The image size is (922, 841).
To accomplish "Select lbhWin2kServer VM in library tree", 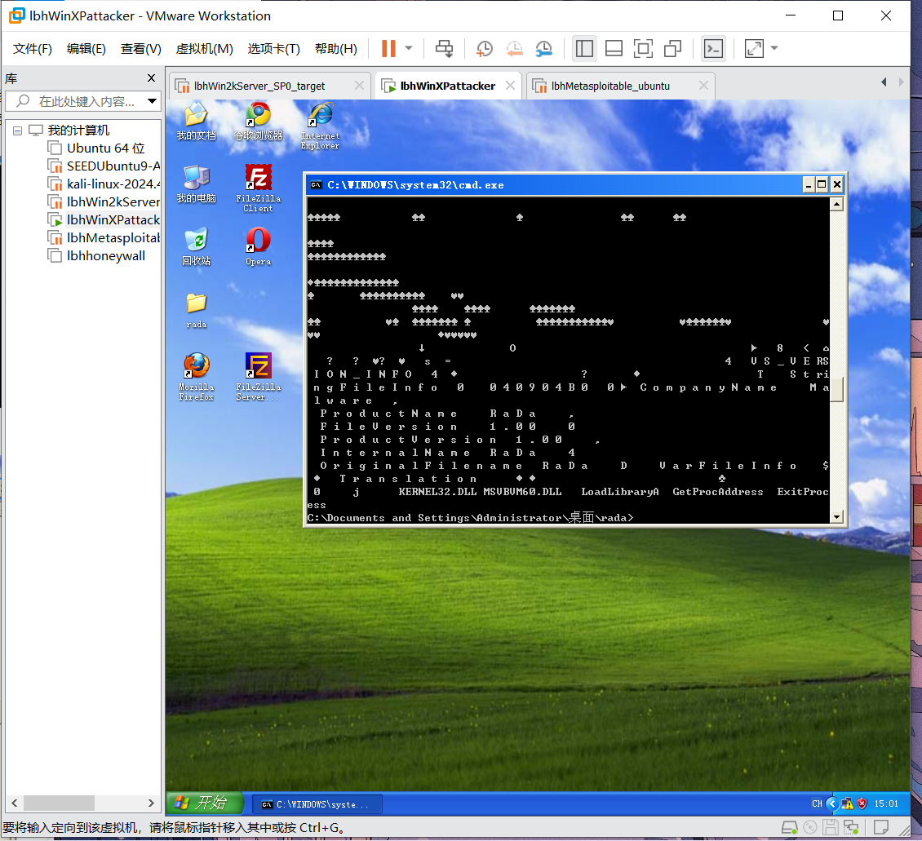I will pos(104,202).
